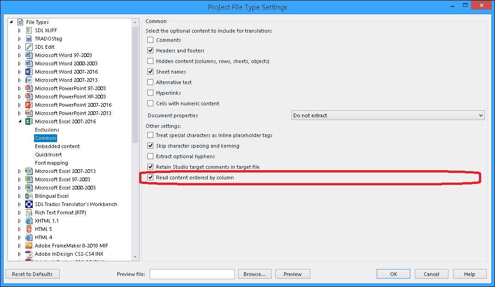The height and width of the screenshot is (287, 495).
Task: Click the TRADOStag file type icon
Action: pos(29,39)
